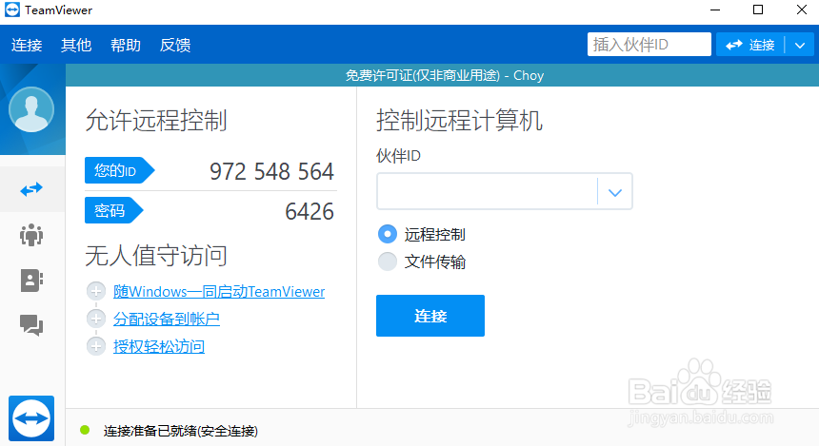
Task: Open the 反馈 menu
Action: 175,45
